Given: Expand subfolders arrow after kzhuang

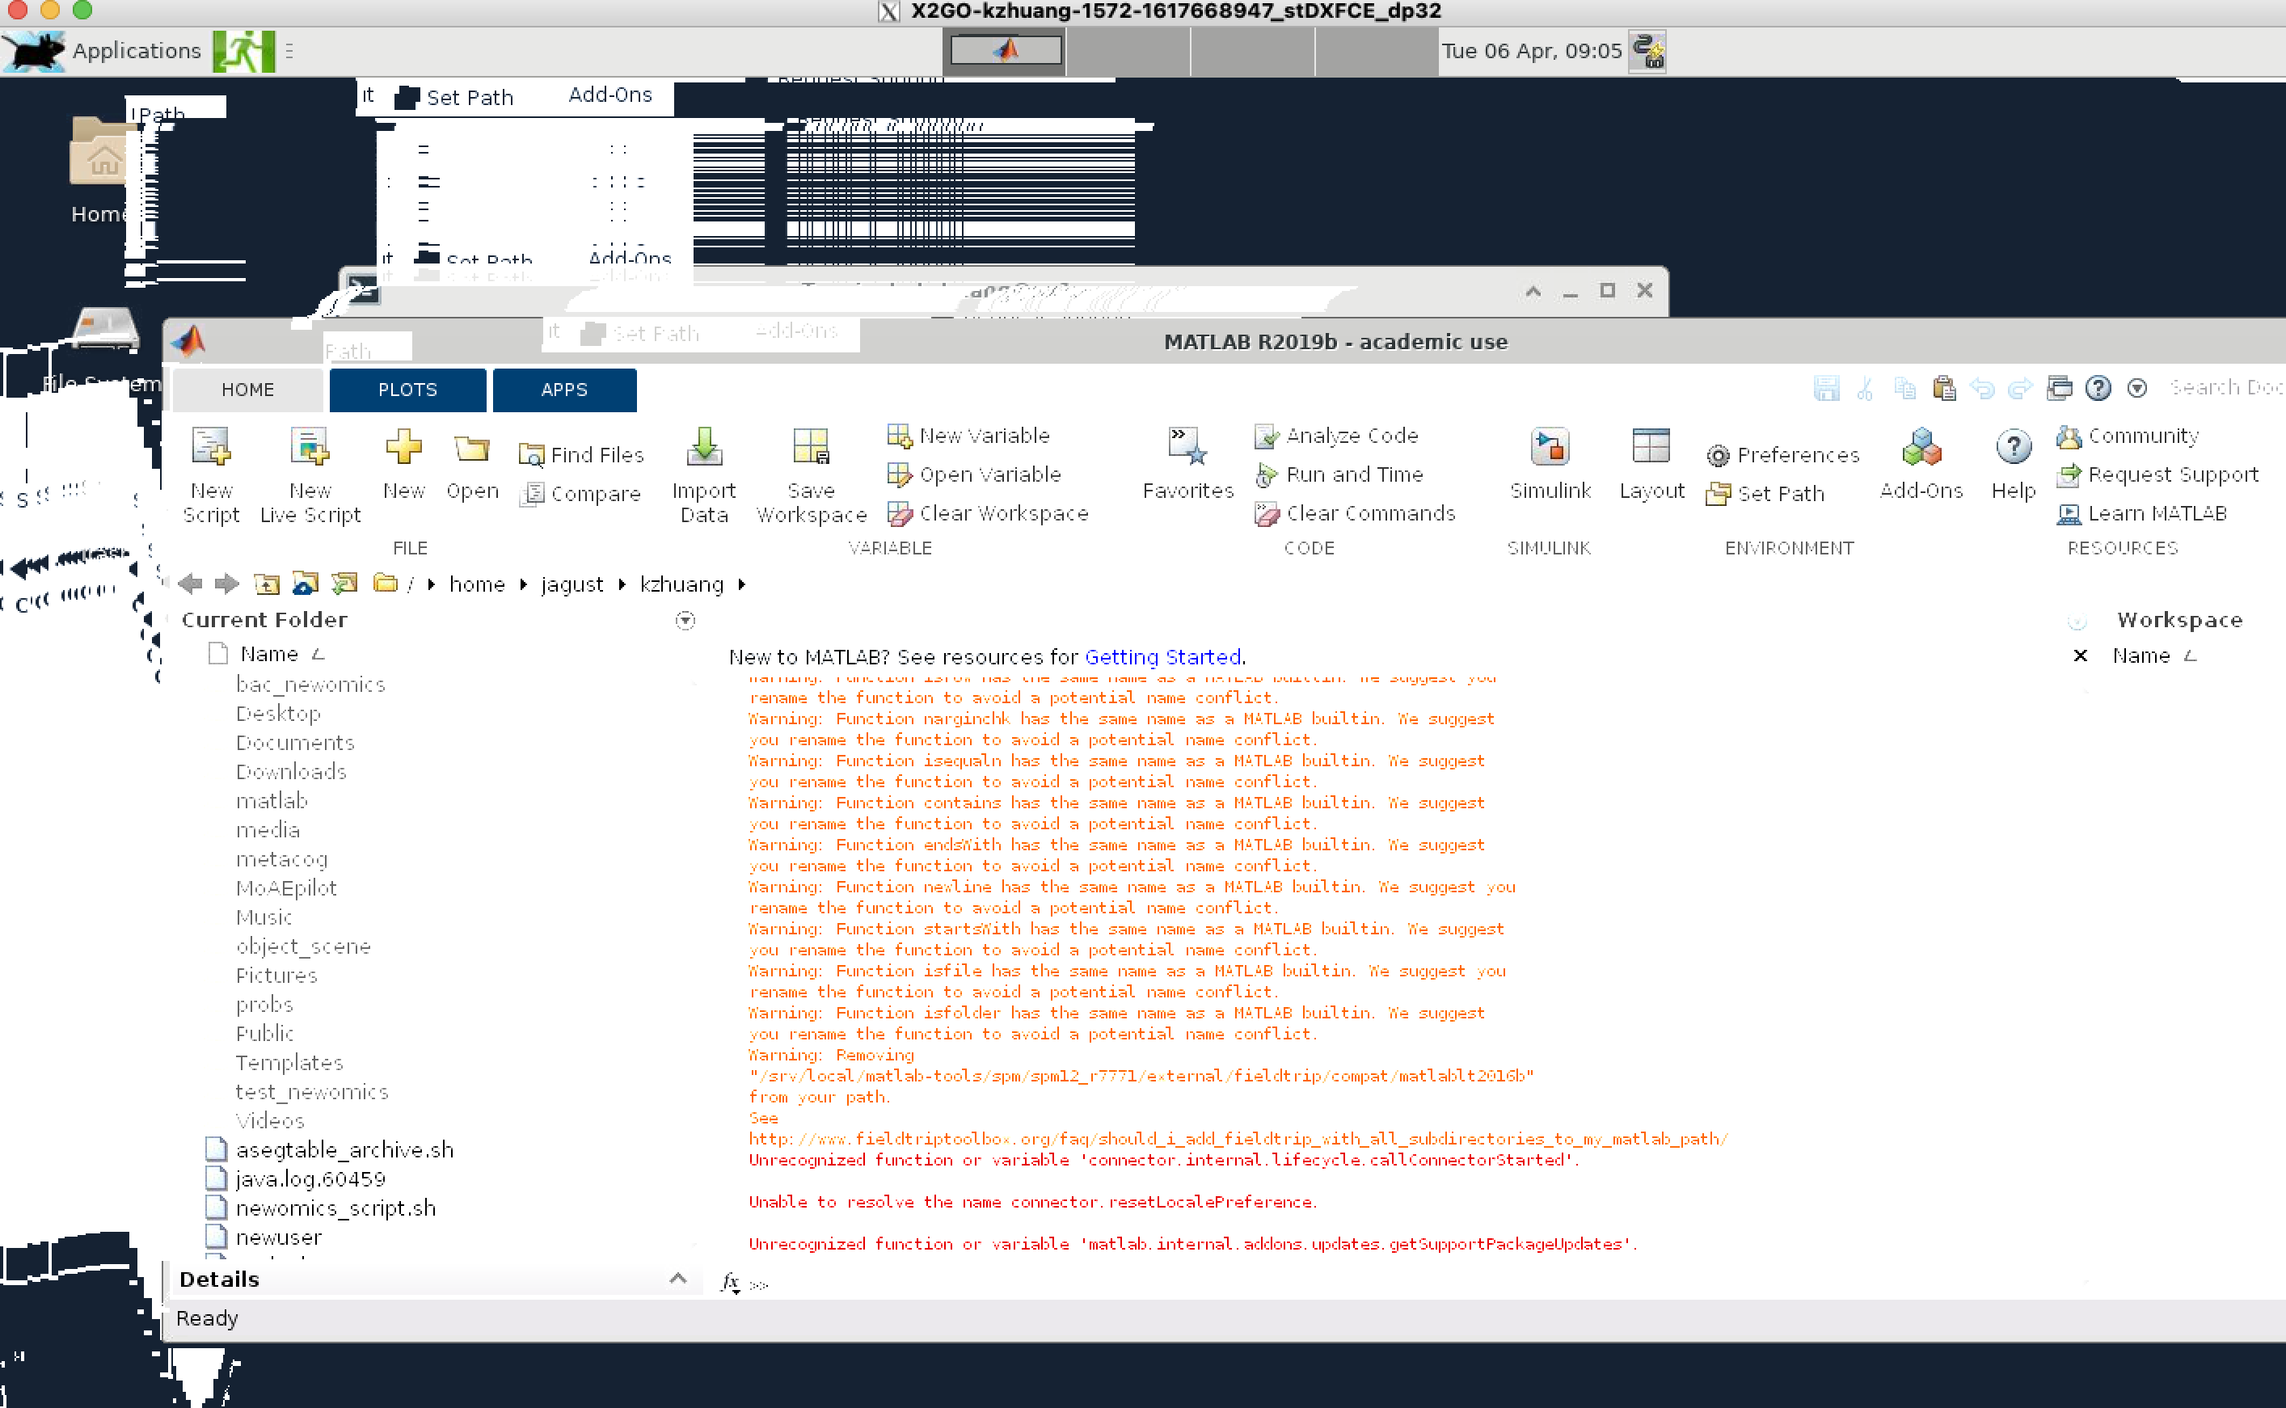Looking at the screenshot, I should [x=742, y=584].
